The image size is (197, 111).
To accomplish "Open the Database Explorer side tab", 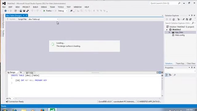I will point(3,21).
